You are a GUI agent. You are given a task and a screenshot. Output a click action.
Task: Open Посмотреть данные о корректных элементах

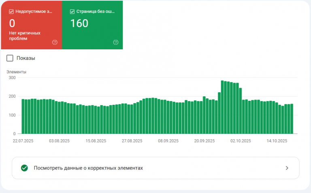pos(155,168)
